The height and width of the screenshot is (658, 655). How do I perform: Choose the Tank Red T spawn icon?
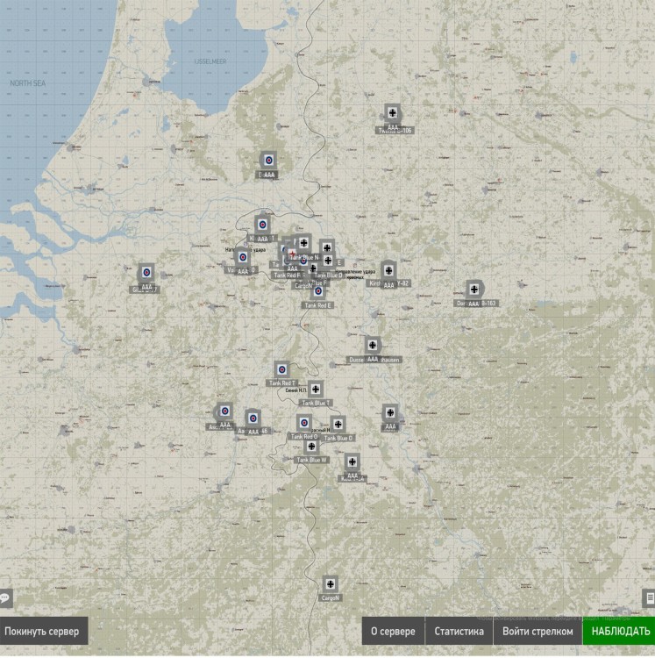(282, 369)
